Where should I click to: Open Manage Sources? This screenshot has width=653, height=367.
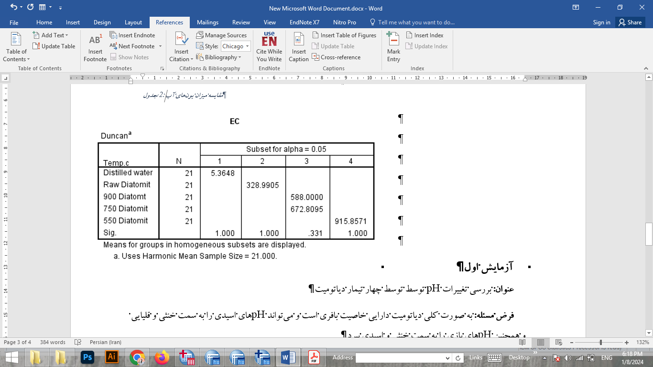pyautogui.click(x=221, y=35)
